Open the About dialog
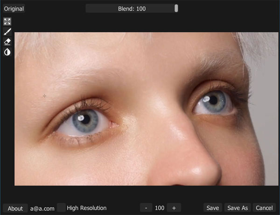Image resolution: width=280 pixels, height=215 pixels. [x=15, y=208]
